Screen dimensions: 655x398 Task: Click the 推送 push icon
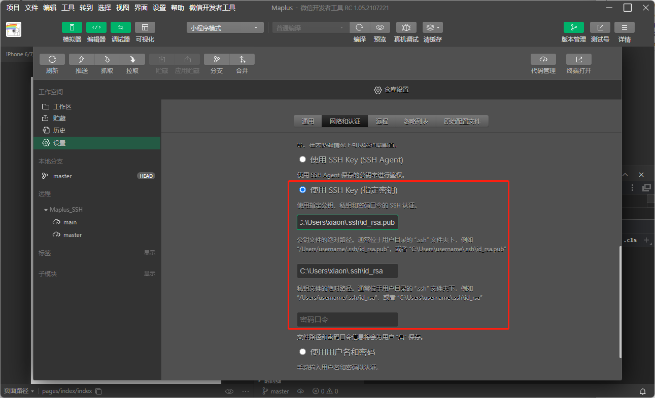[82, 59]
